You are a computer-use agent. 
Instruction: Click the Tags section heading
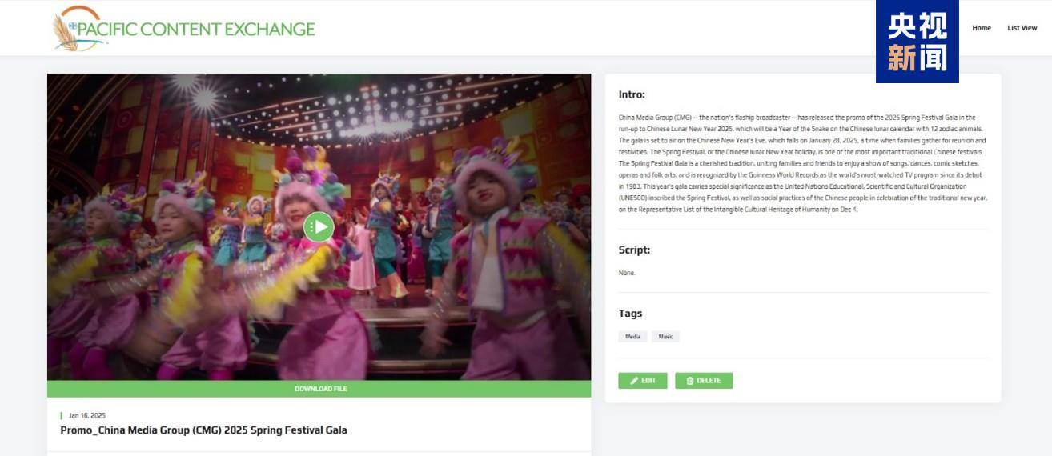[630, 314]
